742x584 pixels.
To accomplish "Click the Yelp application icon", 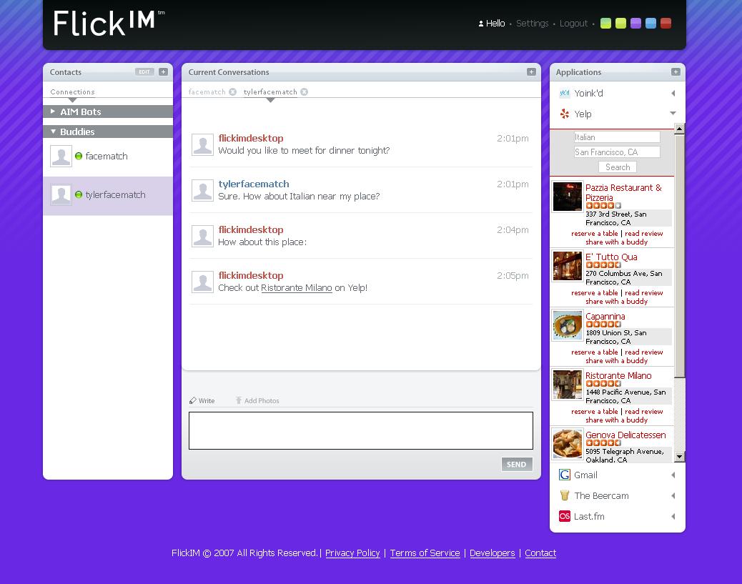I will coord(565,114).
